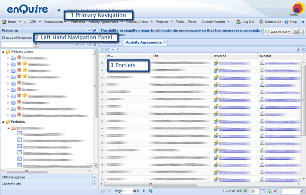Click the Add Portlet button

pyautogui.click(x=277, y=32)
